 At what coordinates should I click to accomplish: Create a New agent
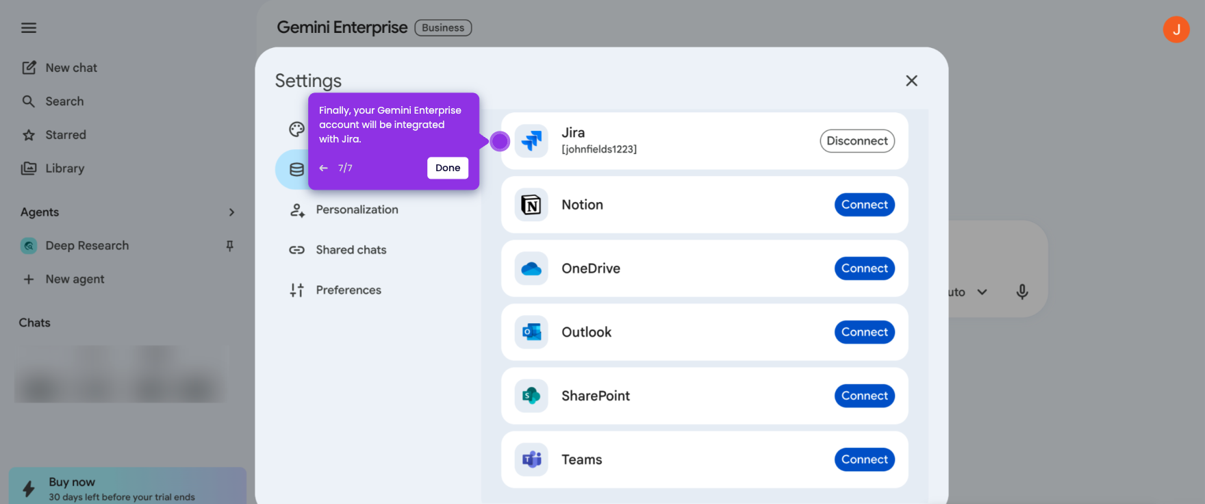pyautogui.click(x=75, y=279)
